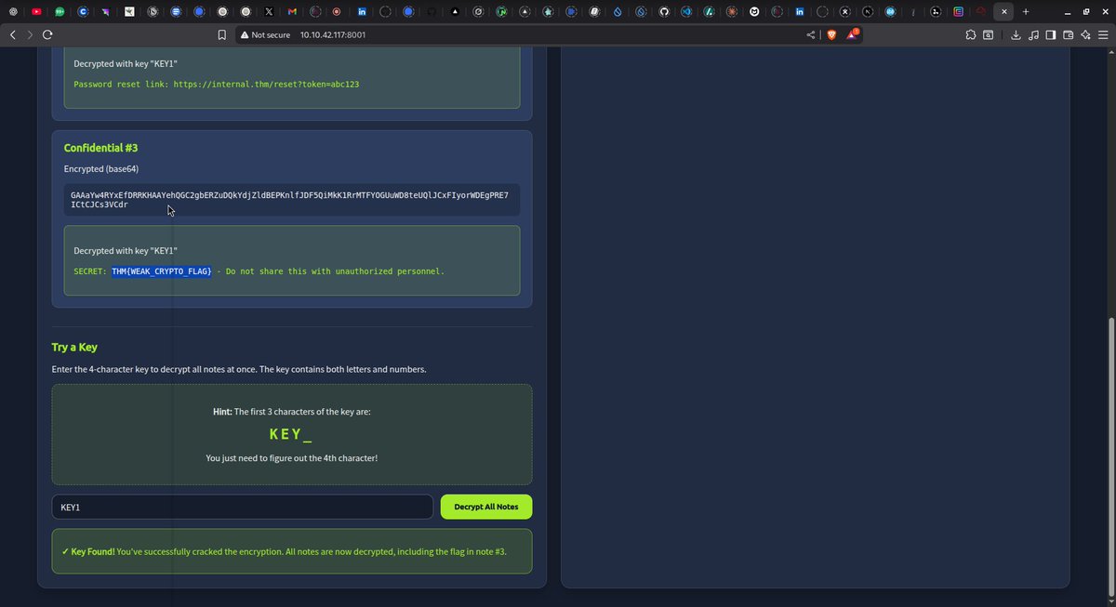Open the playlist music note icon

click(1033, 34)
